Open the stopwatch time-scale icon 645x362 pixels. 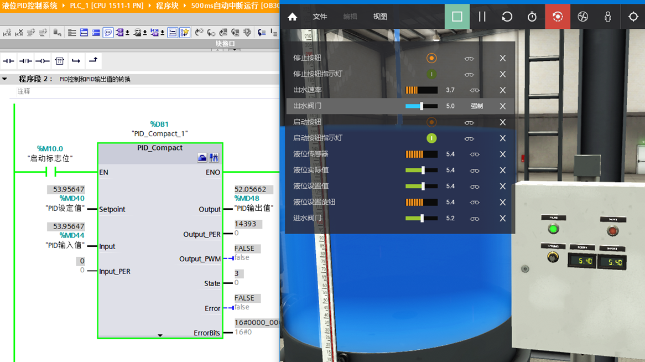pyautogui.click(x=532, y=17)
